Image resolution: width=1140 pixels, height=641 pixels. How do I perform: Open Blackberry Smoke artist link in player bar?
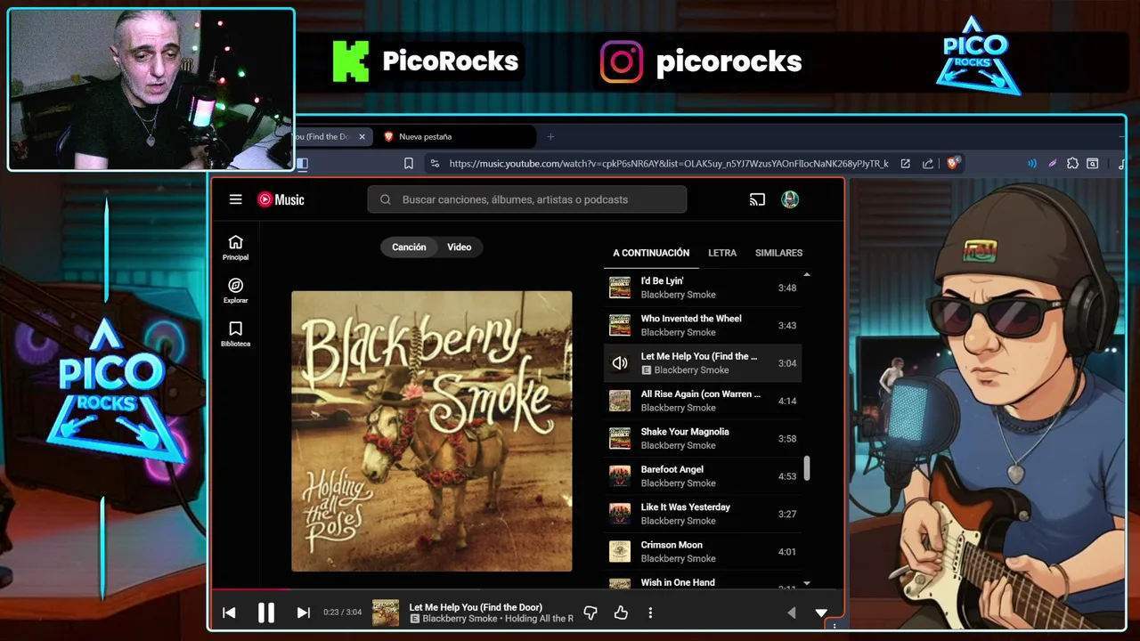pyautogui.click(x=460, y=619)
